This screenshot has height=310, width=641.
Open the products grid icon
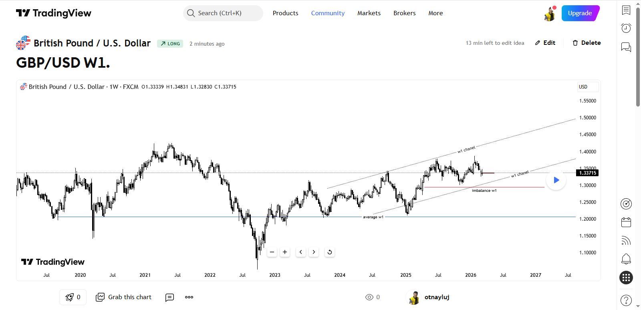(x=626, y=278)
